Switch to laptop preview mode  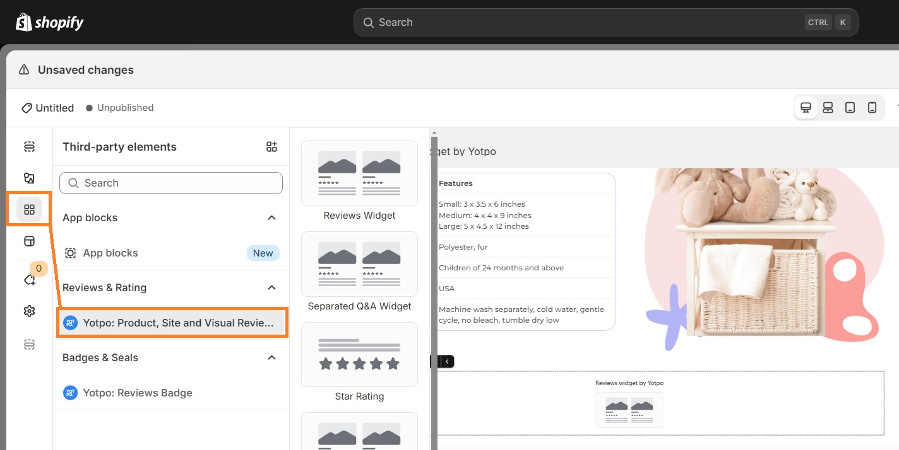(828, 107)
